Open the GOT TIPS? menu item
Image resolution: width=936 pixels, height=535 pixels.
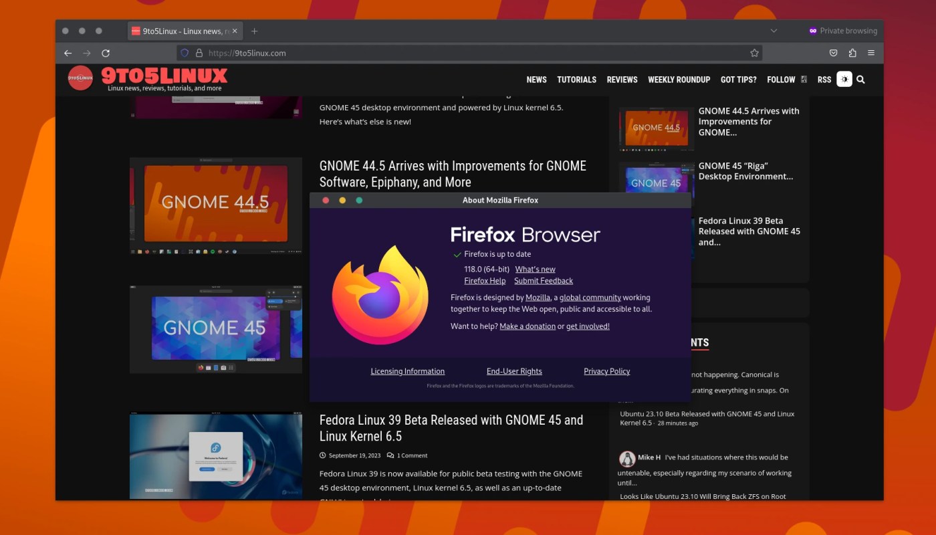(x=738, y=80)
